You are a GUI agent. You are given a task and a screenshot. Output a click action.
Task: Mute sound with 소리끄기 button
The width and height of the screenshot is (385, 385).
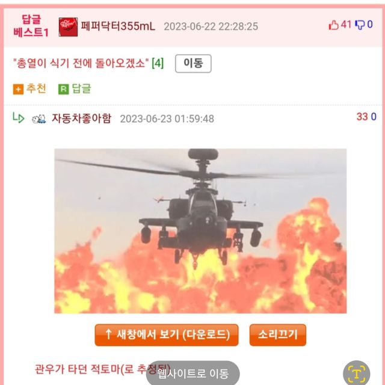(278, 335)
